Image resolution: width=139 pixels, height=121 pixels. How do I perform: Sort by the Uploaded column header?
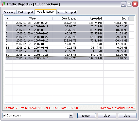91,18
